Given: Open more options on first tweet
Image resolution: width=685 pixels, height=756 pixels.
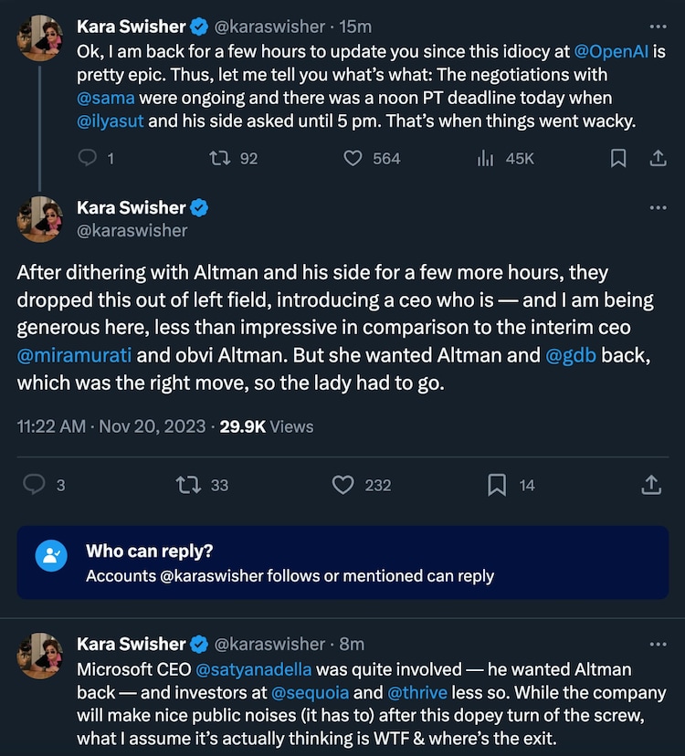Looking at the screenshot, I should click(x=658, y=26).
